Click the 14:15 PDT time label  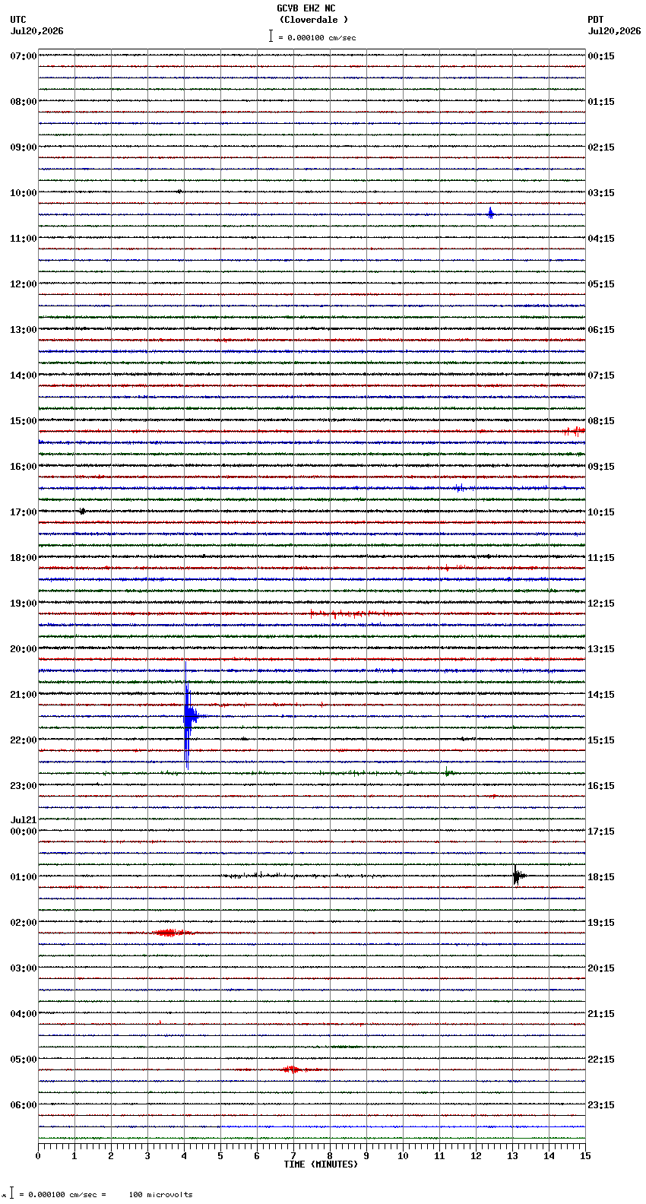[x=601, y=695]
